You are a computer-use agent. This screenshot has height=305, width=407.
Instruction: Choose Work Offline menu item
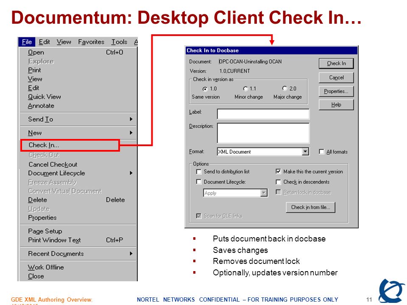coord(78,267)
